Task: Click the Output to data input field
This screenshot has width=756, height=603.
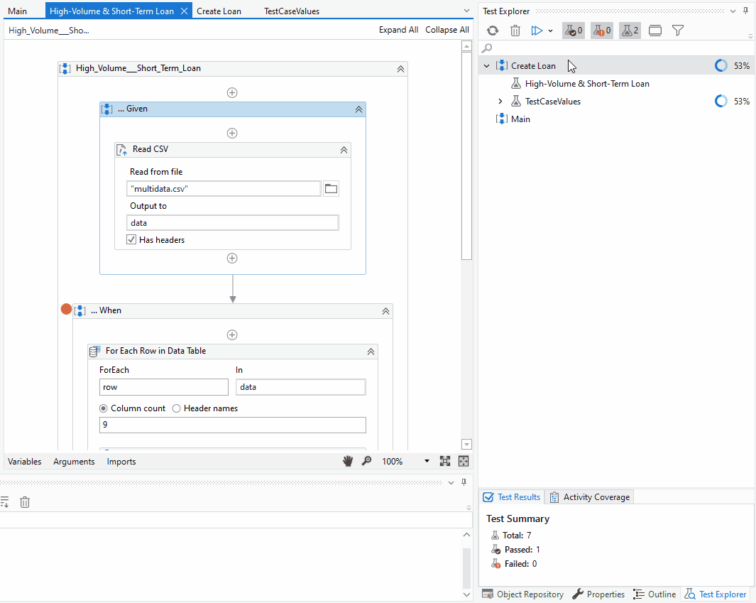Action: point(233,223)
